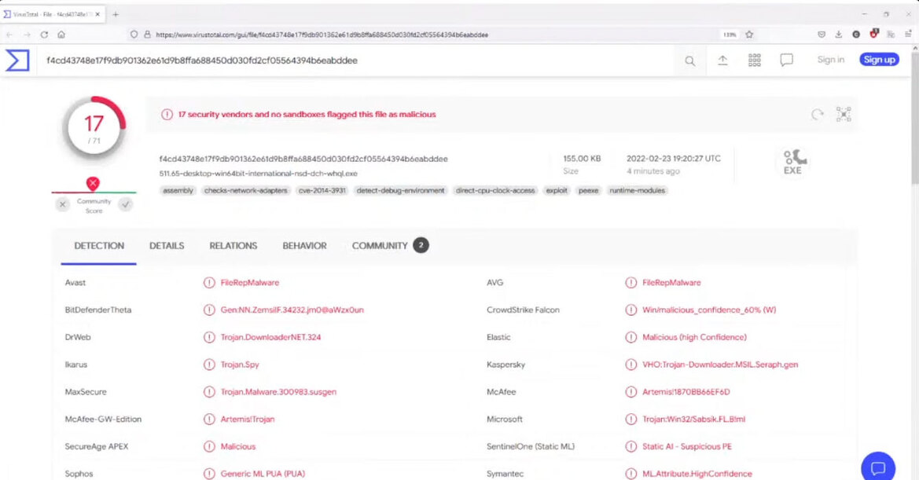Image resolution: width=919 pixels, height=480 pixels.
Task: Open the DETAILS tab
Action: pyautogui.click(x=167, y=246)
